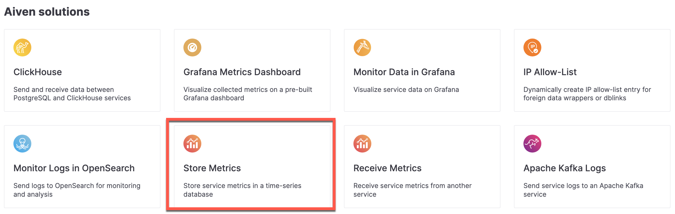Click the Apache Kafka Logs kangaroo icon
Screen dimensions: 675x214
(x=532, y=143)
